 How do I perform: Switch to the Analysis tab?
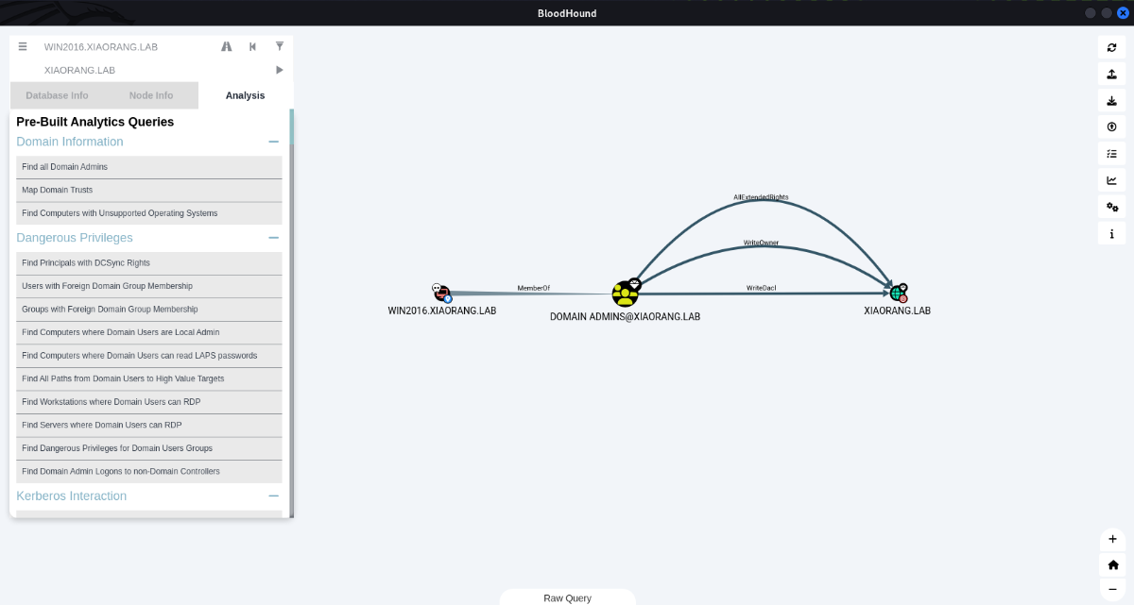[246, 95]
